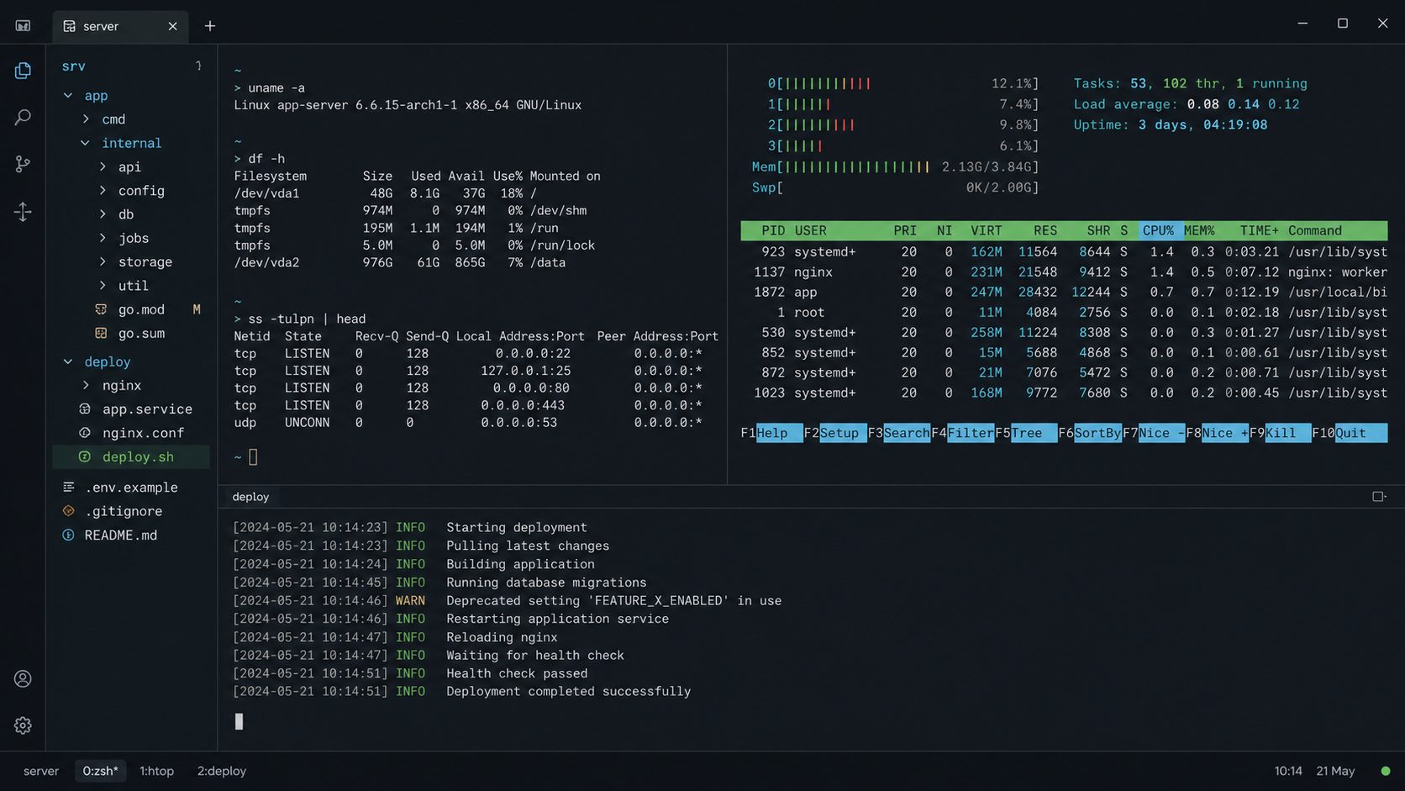Click the Swp usage bar
Image resolution: width=1405 pixels, height=791 pixels.
895,187
